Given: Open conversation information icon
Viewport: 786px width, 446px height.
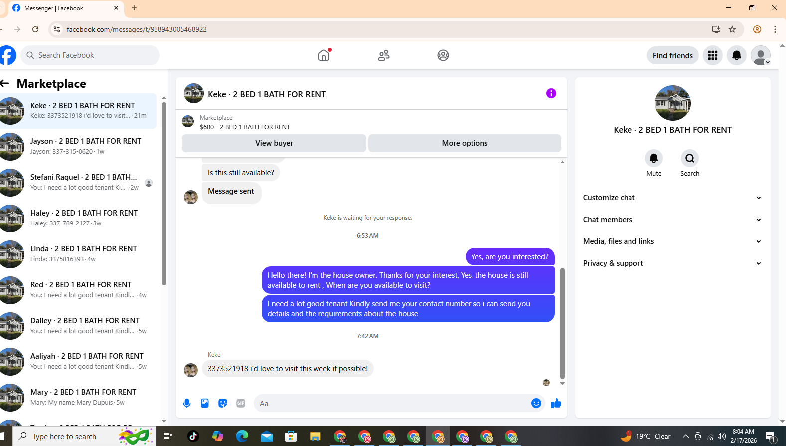Looking at the screenshot, I should tap(551, 93).
